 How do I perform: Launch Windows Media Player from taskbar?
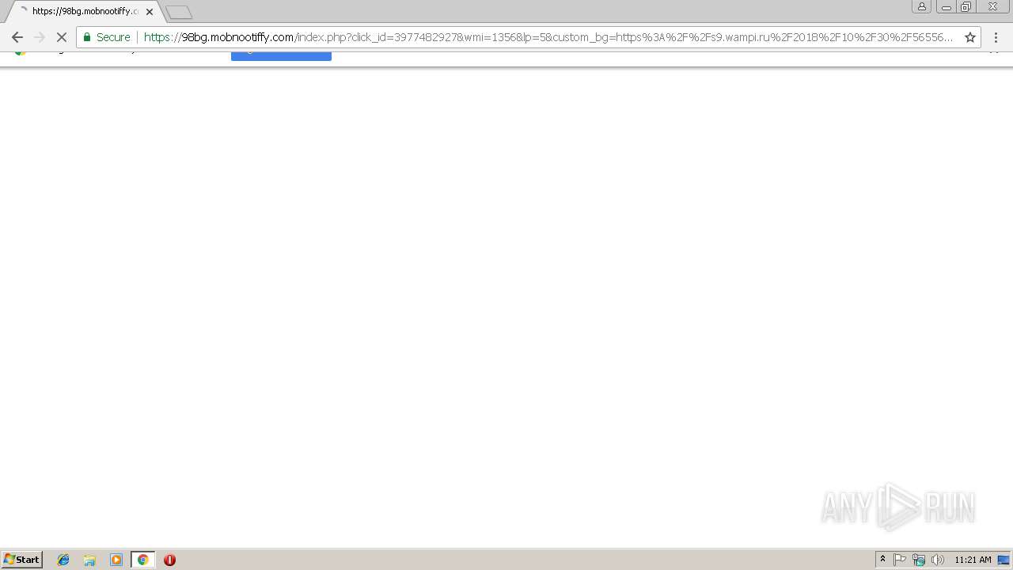(x=116, y=560)
